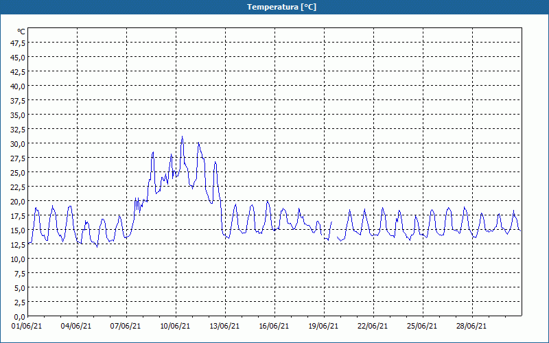
Task: Select the 45,0 y-axis label
Action: [19, 58]
